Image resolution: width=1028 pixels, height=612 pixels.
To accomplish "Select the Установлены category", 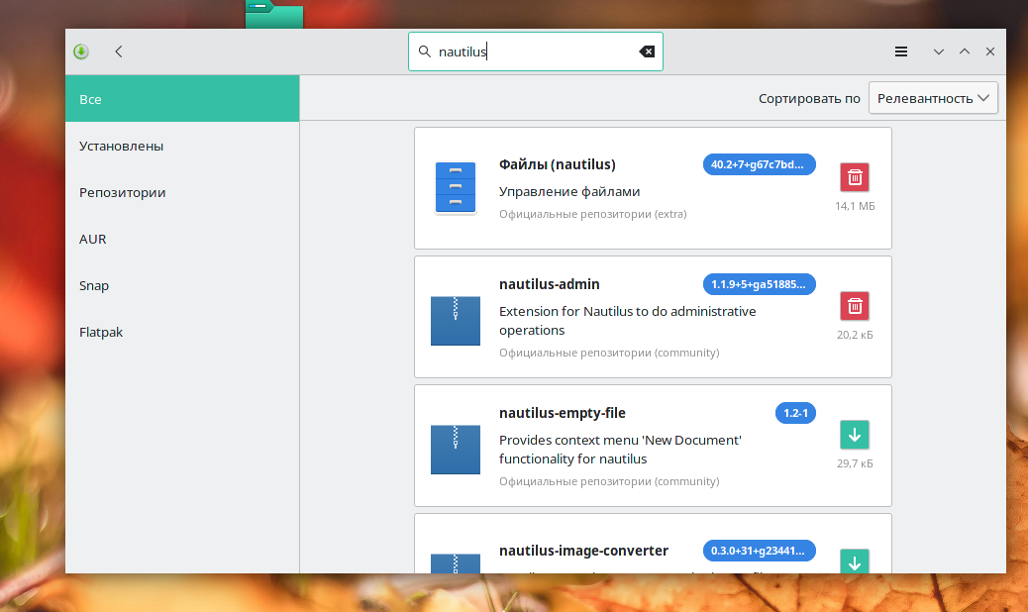I will (x=182, y=146).
